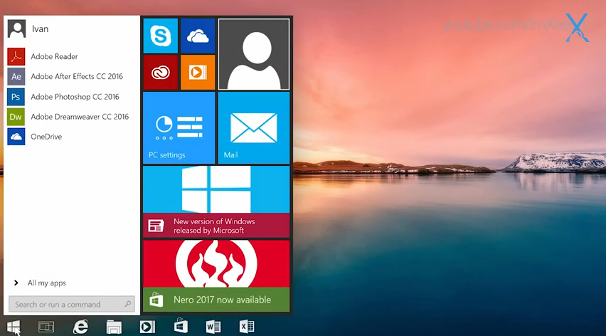Click the Photoshop 'Ps' icon

click(16, 97)
